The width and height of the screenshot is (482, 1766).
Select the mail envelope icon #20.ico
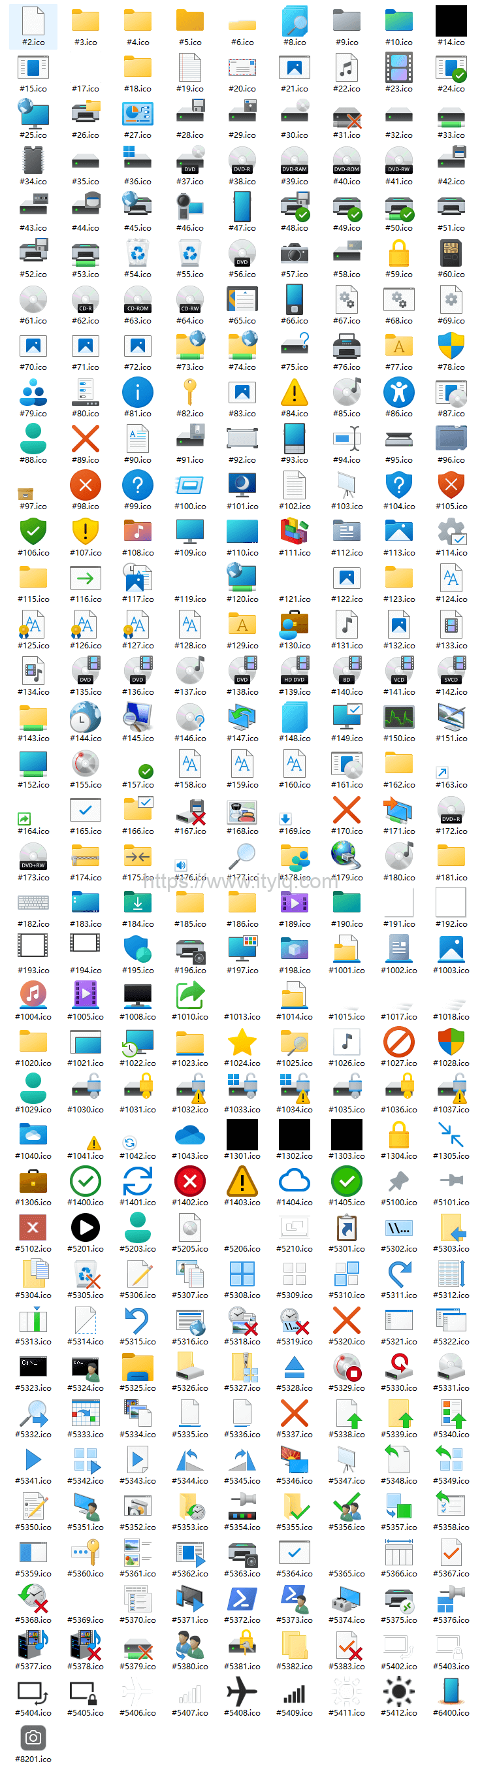242,67
